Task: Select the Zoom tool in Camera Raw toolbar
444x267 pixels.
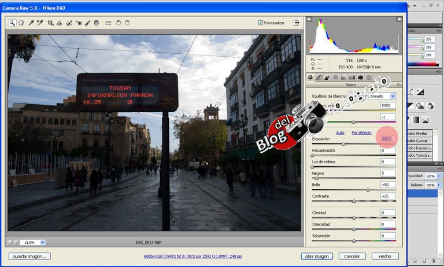Action: click(x=12, y=23)
